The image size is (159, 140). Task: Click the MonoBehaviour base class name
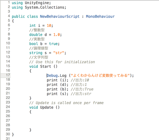coord(100,17)
